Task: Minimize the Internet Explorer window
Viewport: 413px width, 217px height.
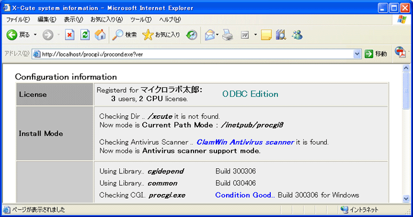Action: 383,8
